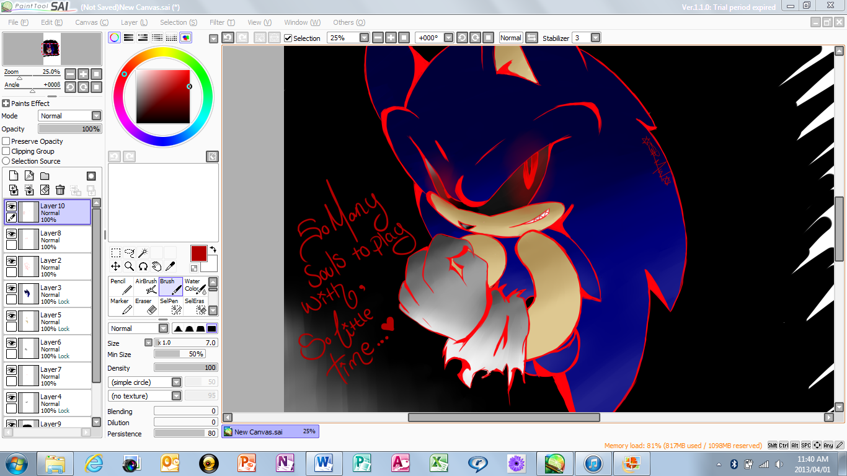The image size is (847, 476).
Task: Open Microsoft Word from the taskbar
Action: [x=324, y=463]
